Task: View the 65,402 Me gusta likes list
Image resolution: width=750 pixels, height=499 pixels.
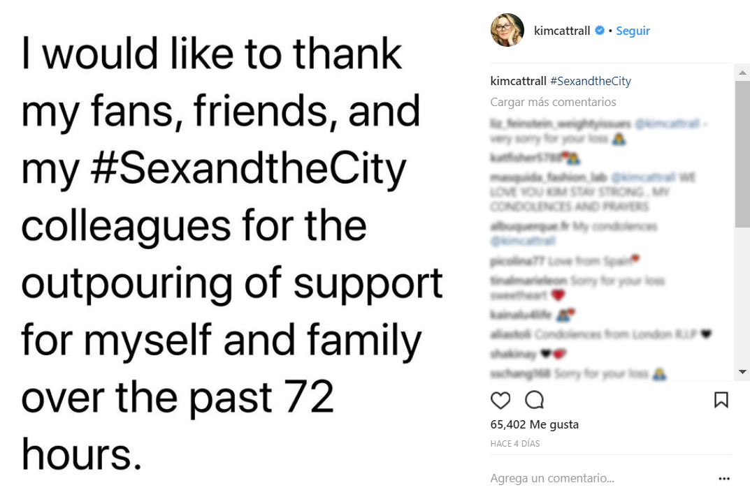Action: pyautogui.click(x=535, y=424)
